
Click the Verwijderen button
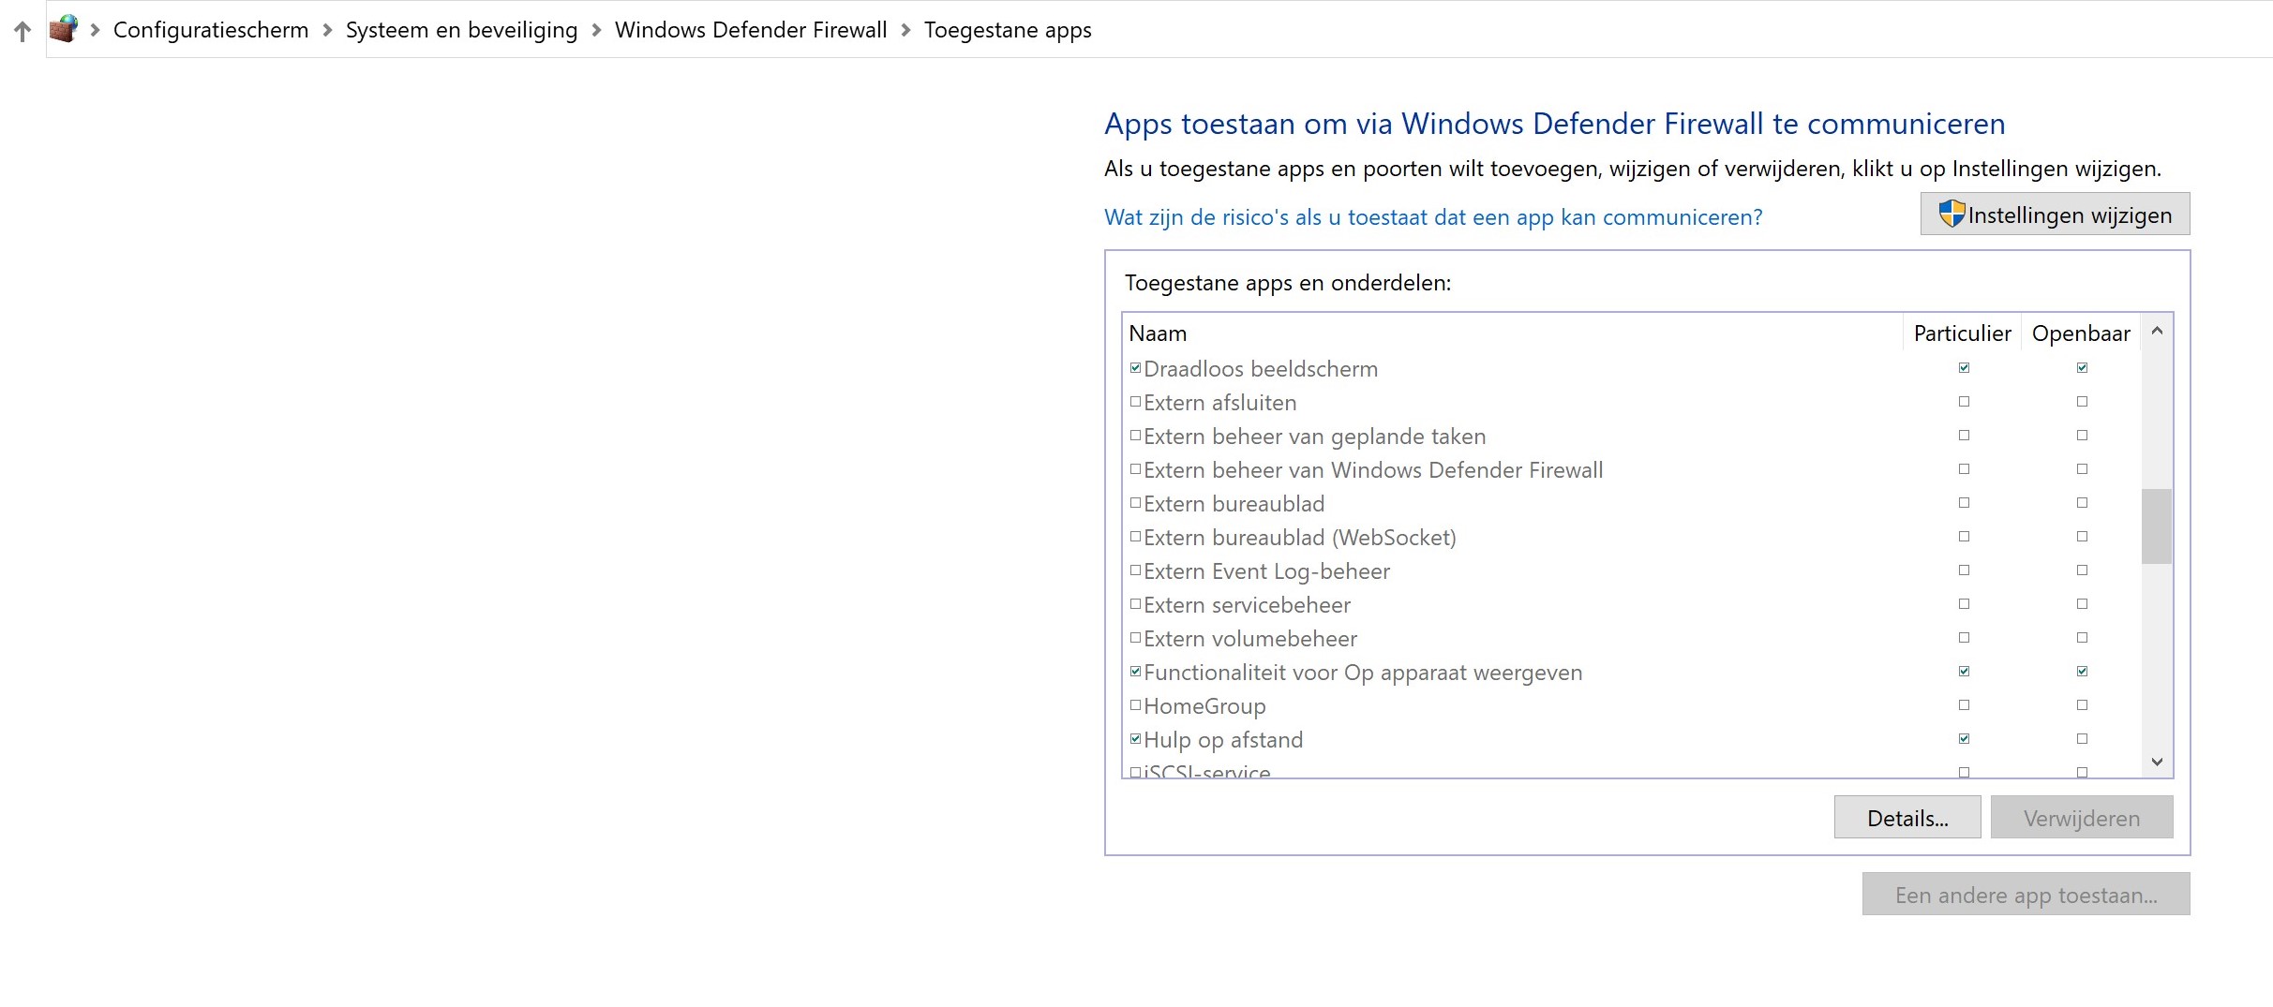[x=2082, y=818]
